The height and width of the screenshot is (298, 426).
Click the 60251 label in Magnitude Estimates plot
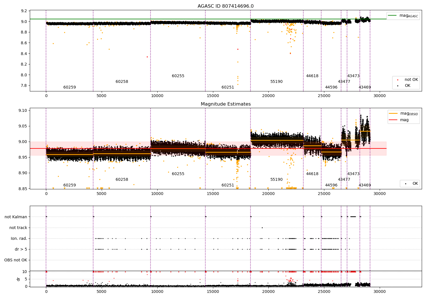(x=228, y=185)
